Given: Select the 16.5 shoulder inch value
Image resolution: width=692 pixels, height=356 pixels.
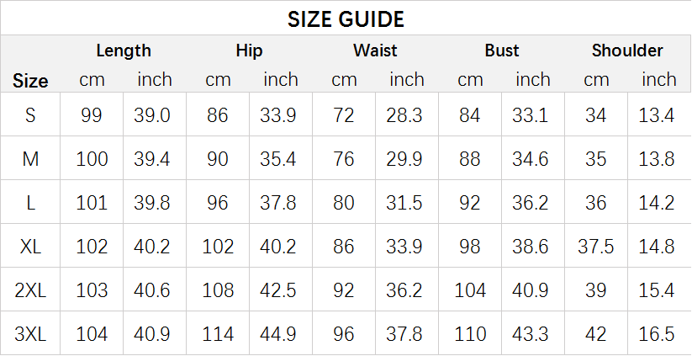Looking at the screenshot, I should (x=658, y=334).
